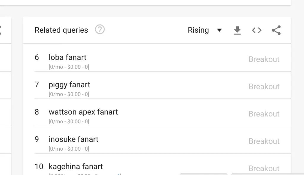Viewport: 304px width, 175px height.
Task: Share the Related queries card
Action: pyautogui.click(x=276, y=30)
